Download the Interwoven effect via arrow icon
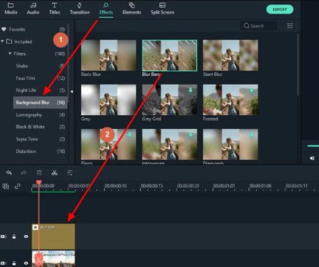 (x=190, y=135)
